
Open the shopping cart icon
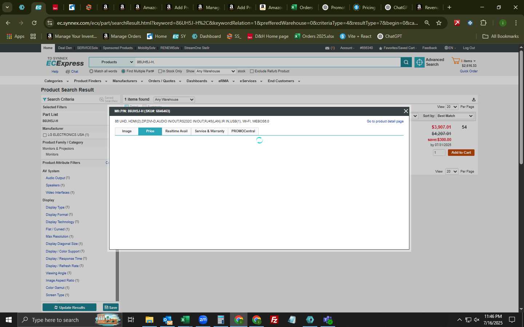point(456,61)
